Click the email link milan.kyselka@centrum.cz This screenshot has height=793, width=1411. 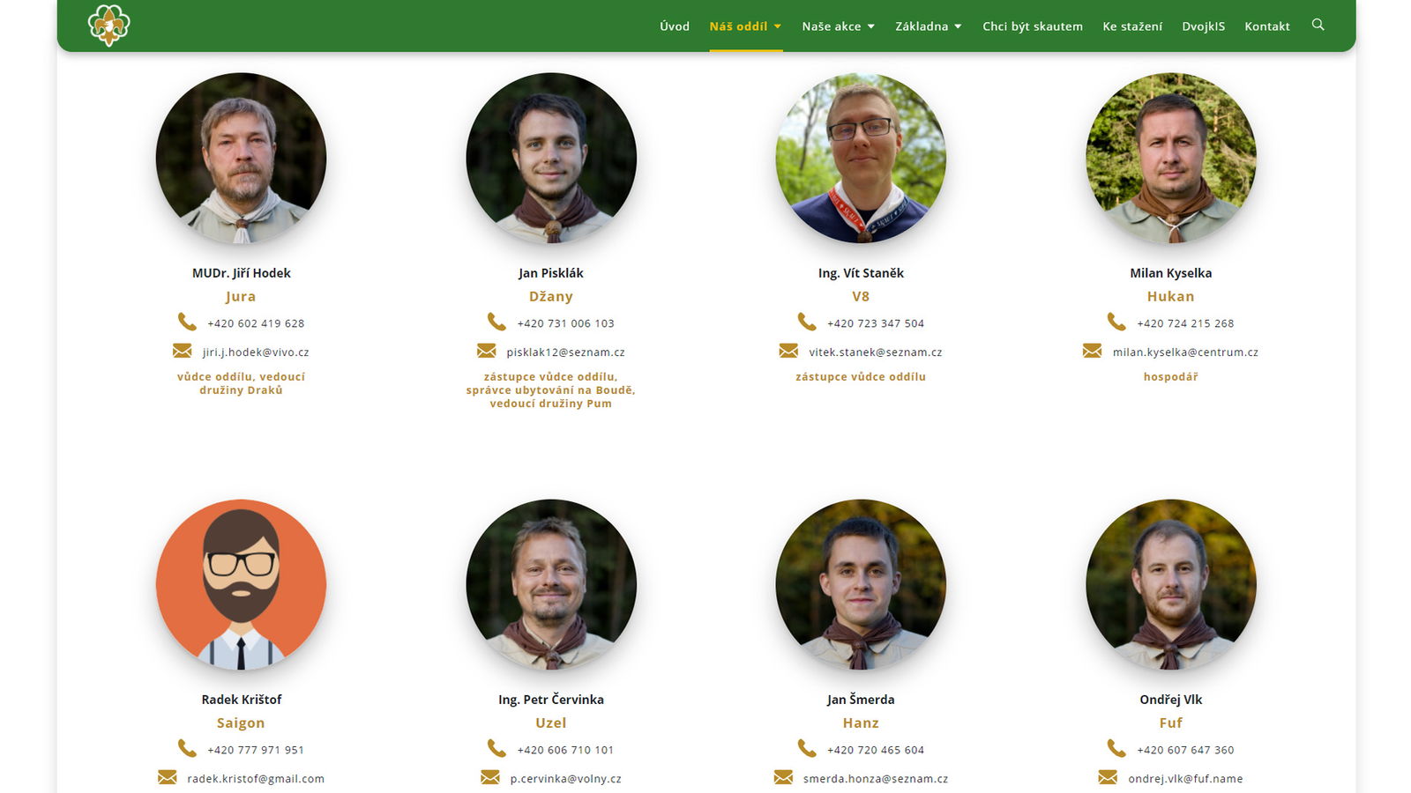point(1185,352)
